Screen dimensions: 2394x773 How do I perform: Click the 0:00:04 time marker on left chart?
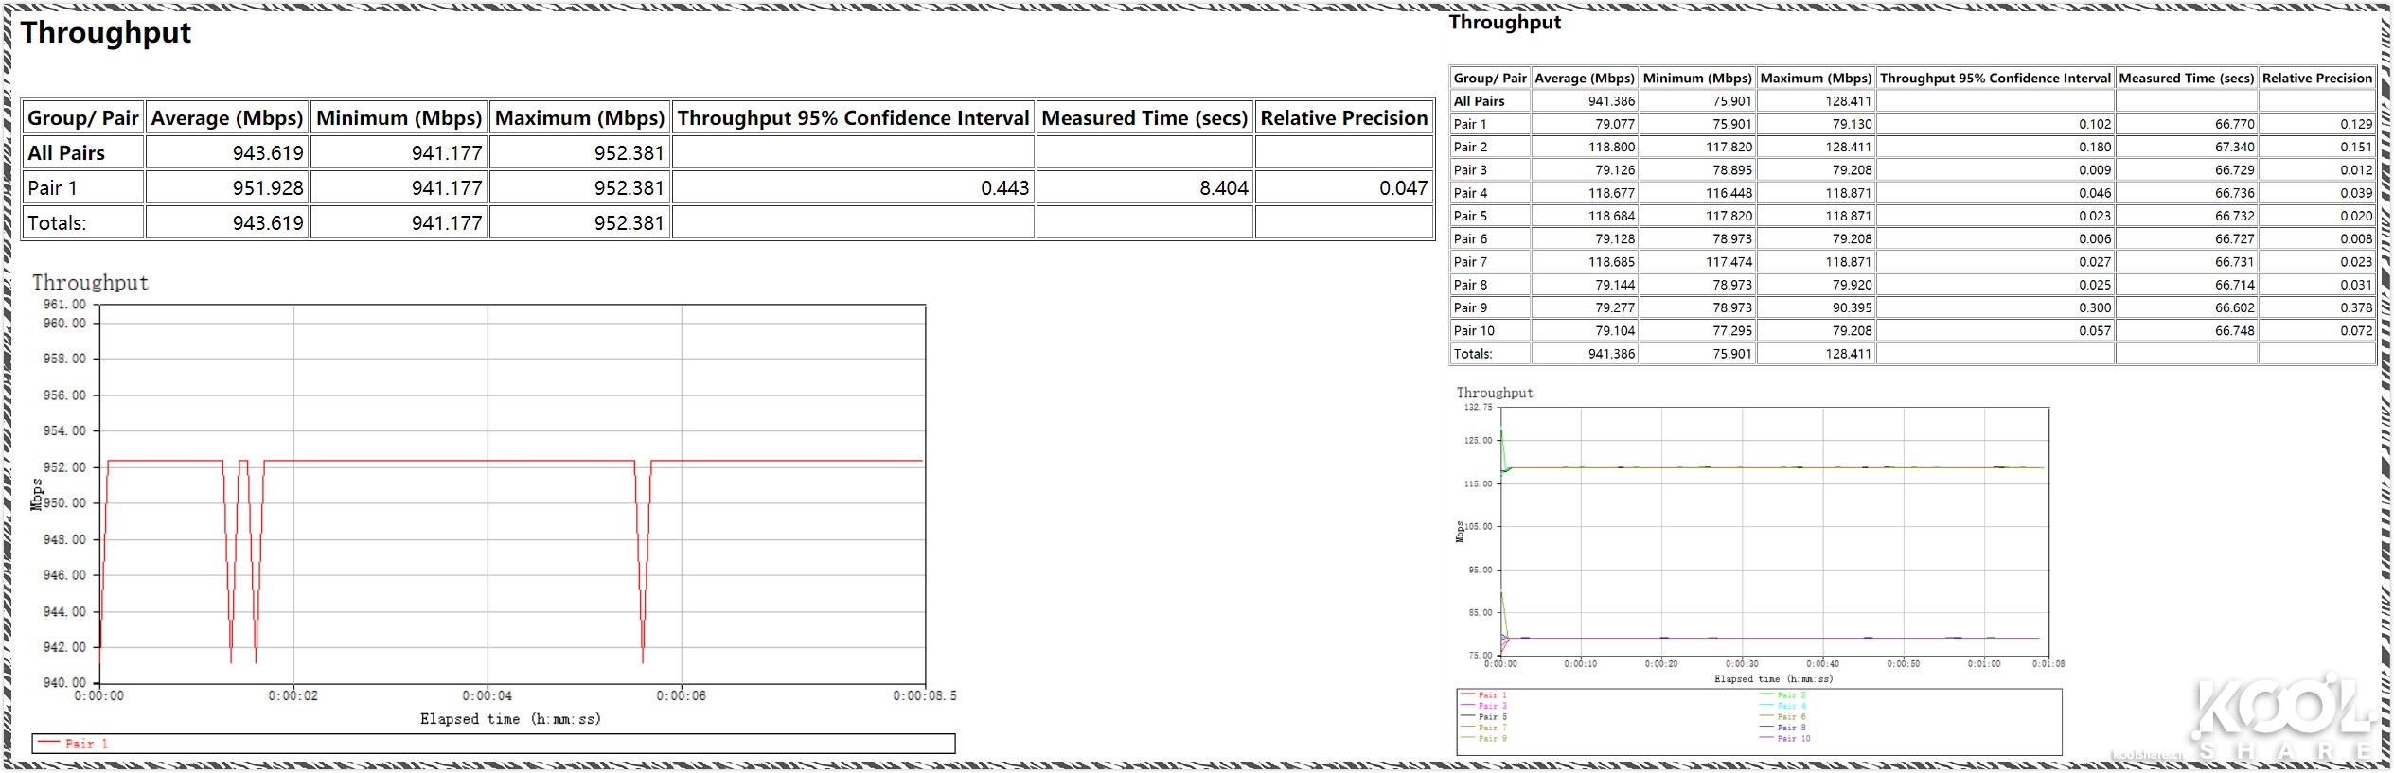488,696
